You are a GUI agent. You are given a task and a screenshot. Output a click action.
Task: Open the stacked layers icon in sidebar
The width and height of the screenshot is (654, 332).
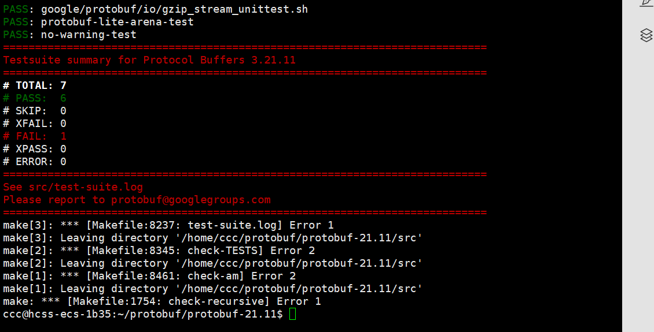pyautogui.click(x=646, y=35)
